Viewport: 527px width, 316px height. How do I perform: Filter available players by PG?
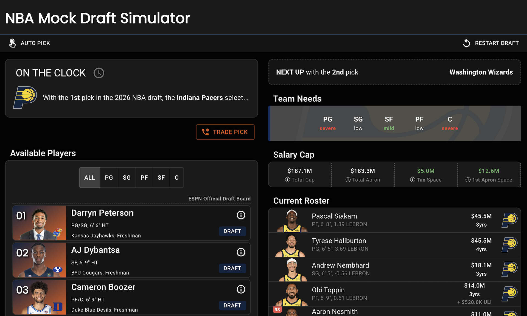(109, 178)
